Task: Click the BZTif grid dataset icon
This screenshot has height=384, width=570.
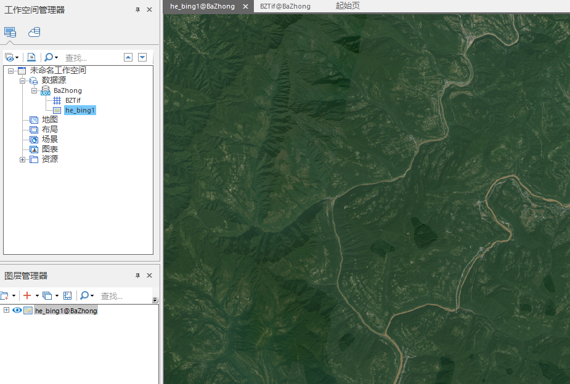Action: pyautogui.click(x=57, y=100)
